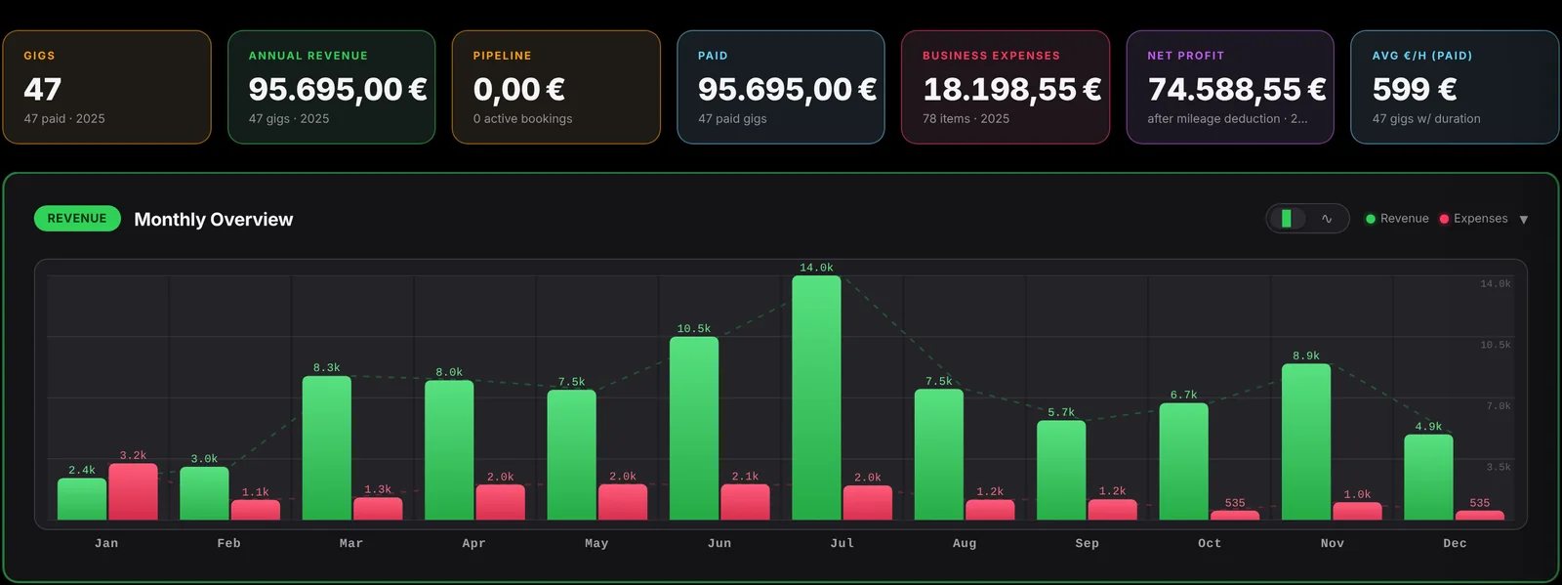Toggle the Revenue legend green dot
This screenshot has height=585, width=1562.
point(1371,219)
